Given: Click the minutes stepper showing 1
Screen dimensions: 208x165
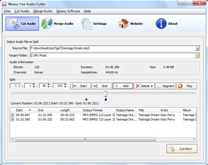Looking at the screenshot, I should [30, 86].
